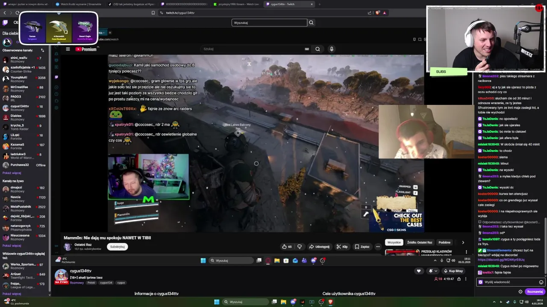Expand followed channels with first 'Pokaż więcej'
The width and height of the screenshot is (547, 307).
point(12,173)
